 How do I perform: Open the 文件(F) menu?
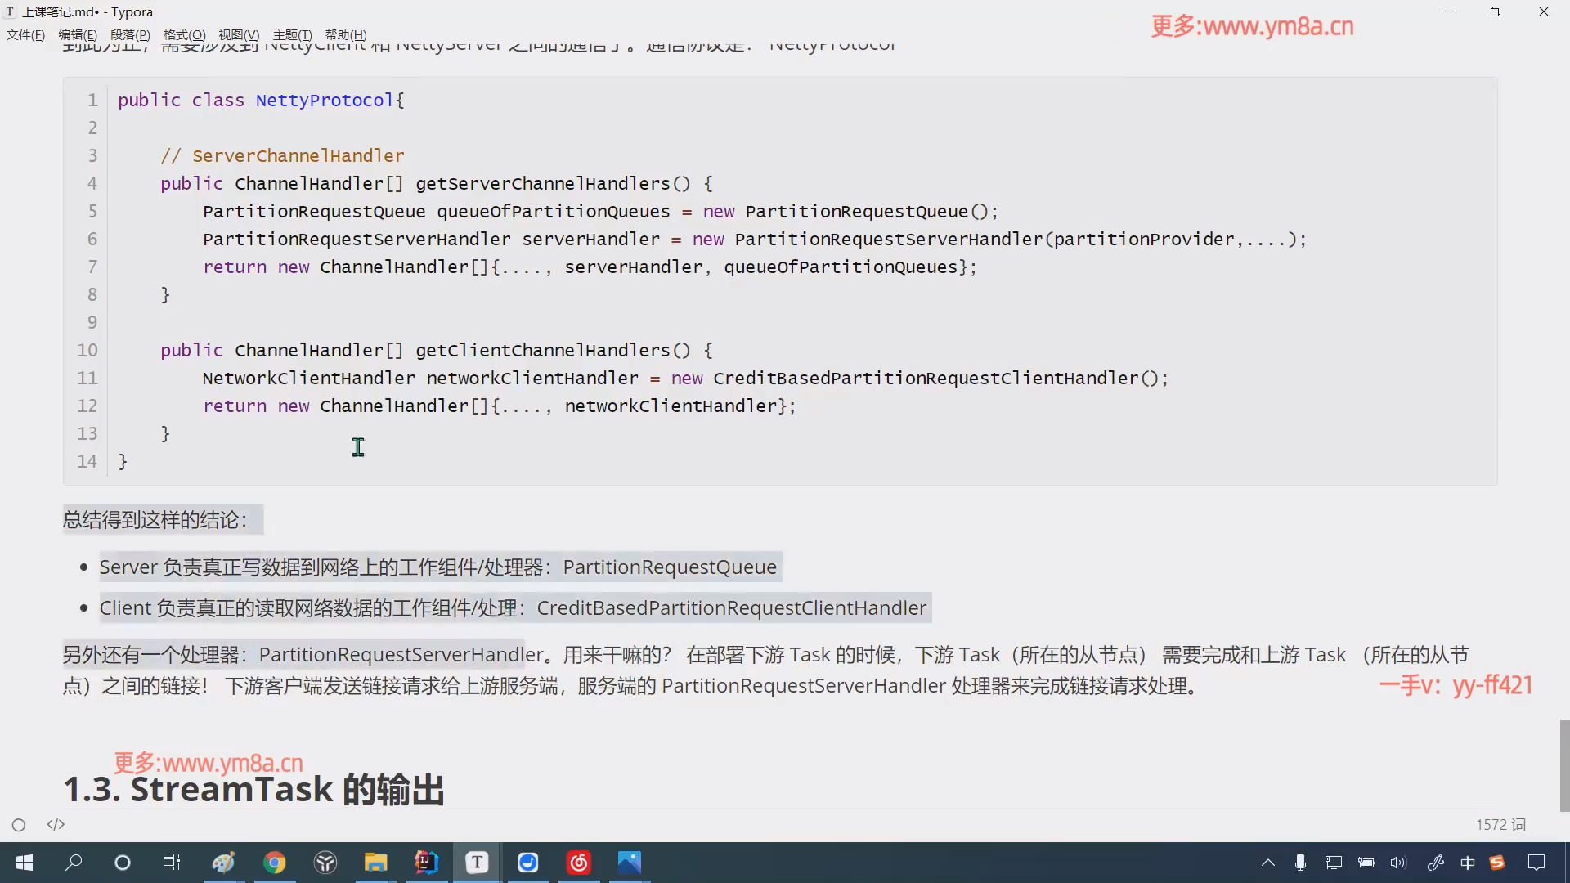(25, 35)
